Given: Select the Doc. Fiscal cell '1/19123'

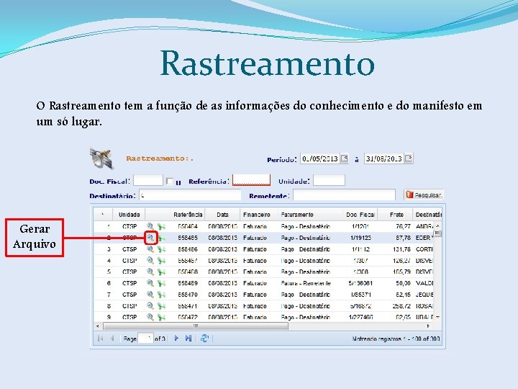Looking at the screenshot, I should [360, 238].
